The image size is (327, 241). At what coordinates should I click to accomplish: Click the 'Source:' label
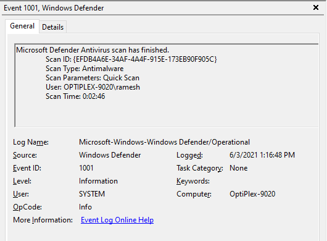pyautogui.click(x=25, y=155)
